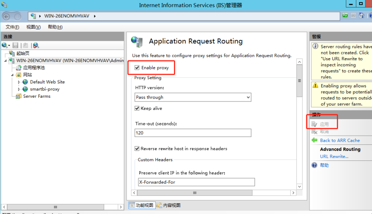Click the back navigation arrow button

[x=6, y=16]
